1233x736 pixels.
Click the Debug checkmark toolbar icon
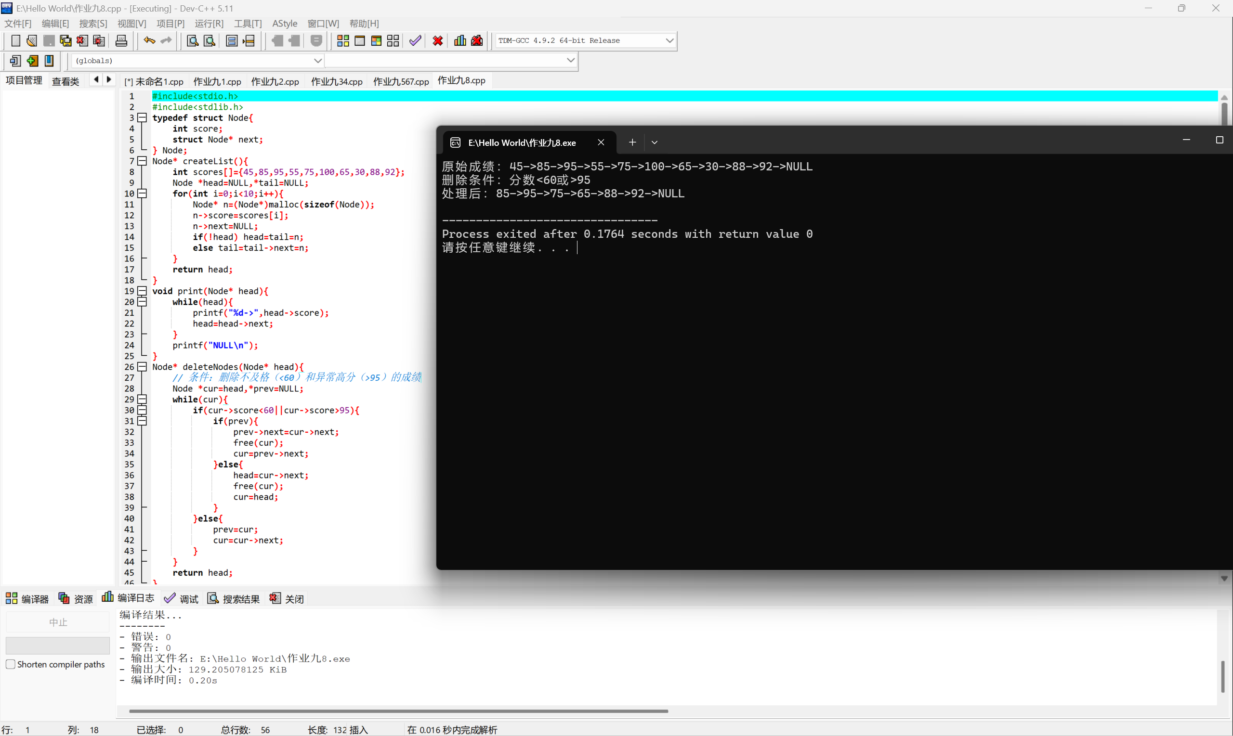(x=415, y=40)
